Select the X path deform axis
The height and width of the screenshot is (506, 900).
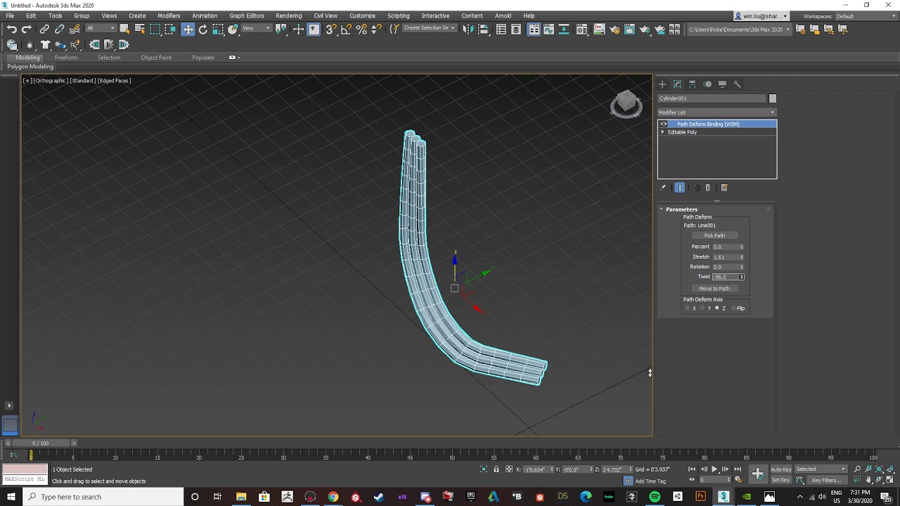pos(688,309)
